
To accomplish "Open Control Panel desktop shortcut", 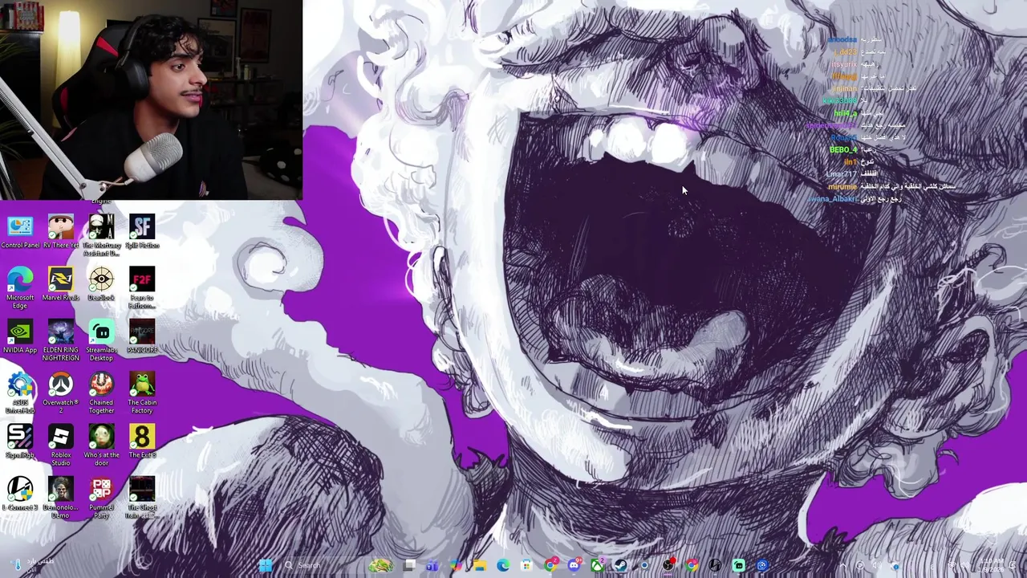I will (20, 233).
